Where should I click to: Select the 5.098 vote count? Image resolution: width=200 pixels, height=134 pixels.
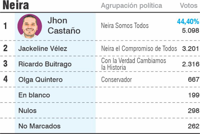pyautogui.click(x=190, y=31)
